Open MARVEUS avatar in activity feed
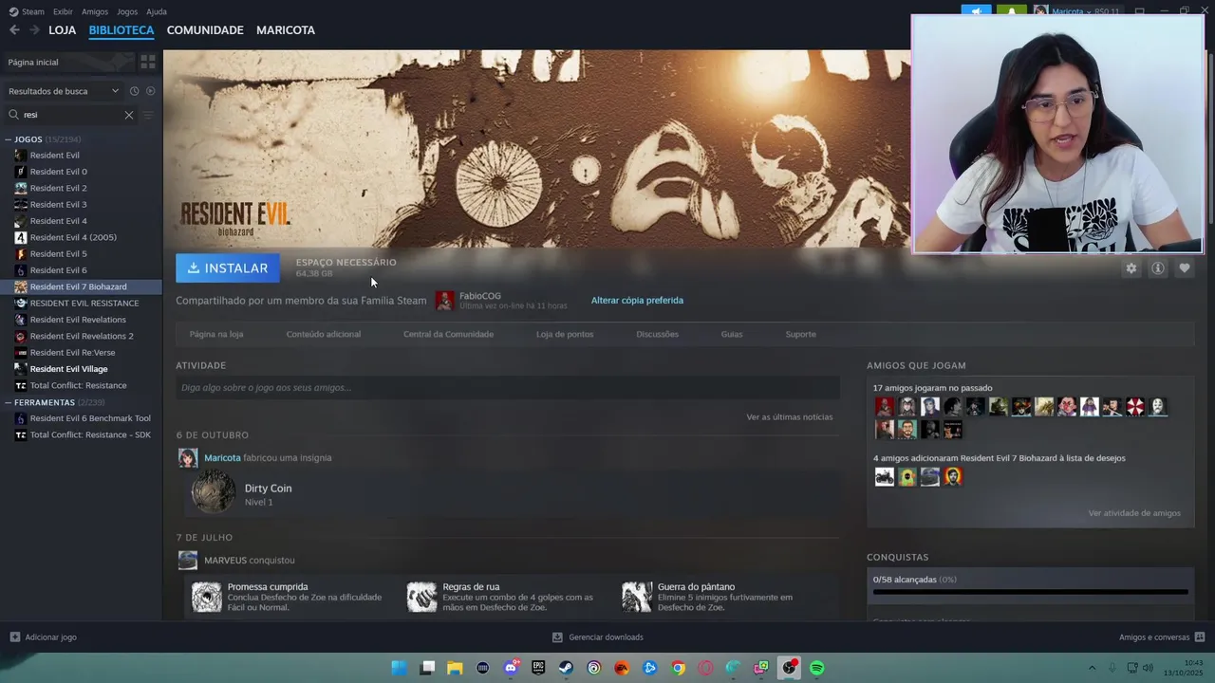The image size is (1215, 683). (188, 561)
